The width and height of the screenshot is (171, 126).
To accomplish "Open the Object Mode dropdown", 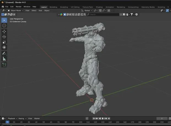I will (x=15, y=10).
